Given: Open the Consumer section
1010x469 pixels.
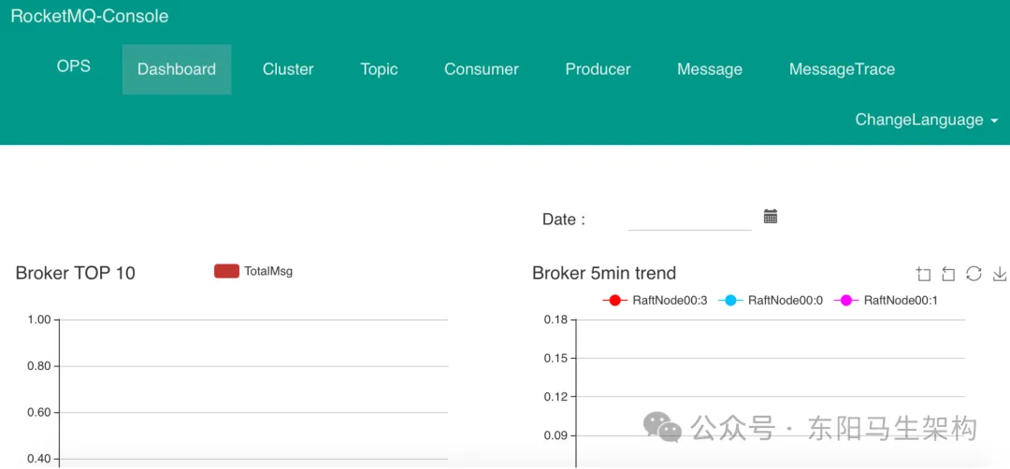Looking at the screenshot, I should coord(481,69).
